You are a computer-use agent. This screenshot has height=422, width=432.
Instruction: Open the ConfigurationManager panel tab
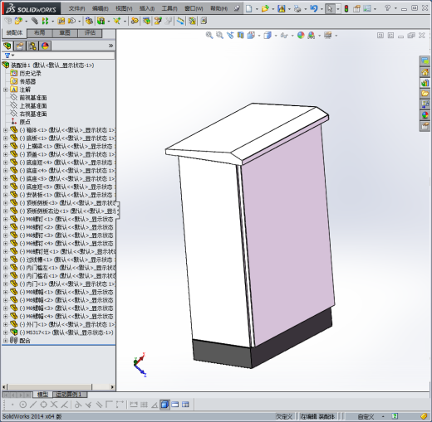pos(32,46)
